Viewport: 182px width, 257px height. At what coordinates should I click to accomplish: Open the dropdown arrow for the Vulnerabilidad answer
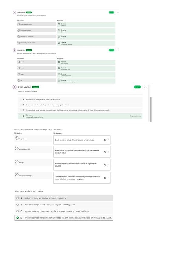click(108, 152)
